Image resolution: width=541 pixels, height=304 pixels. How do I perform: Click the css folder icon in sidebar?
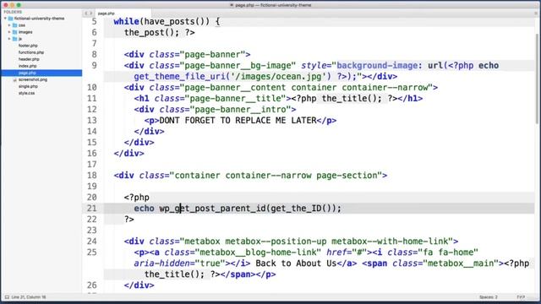pyautogui.click(x=15, y=25)
